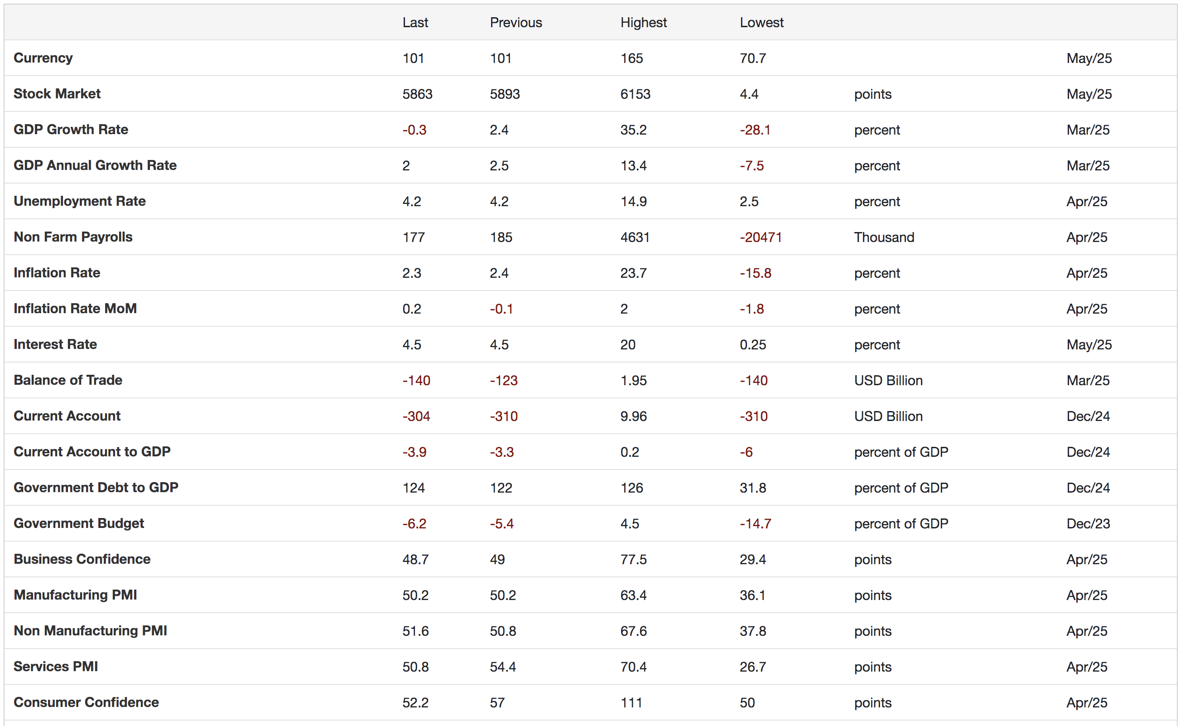This screenshot has width=1185, height=726.
Task: Open GDP Growth Rate details
Action: point(71,130)
